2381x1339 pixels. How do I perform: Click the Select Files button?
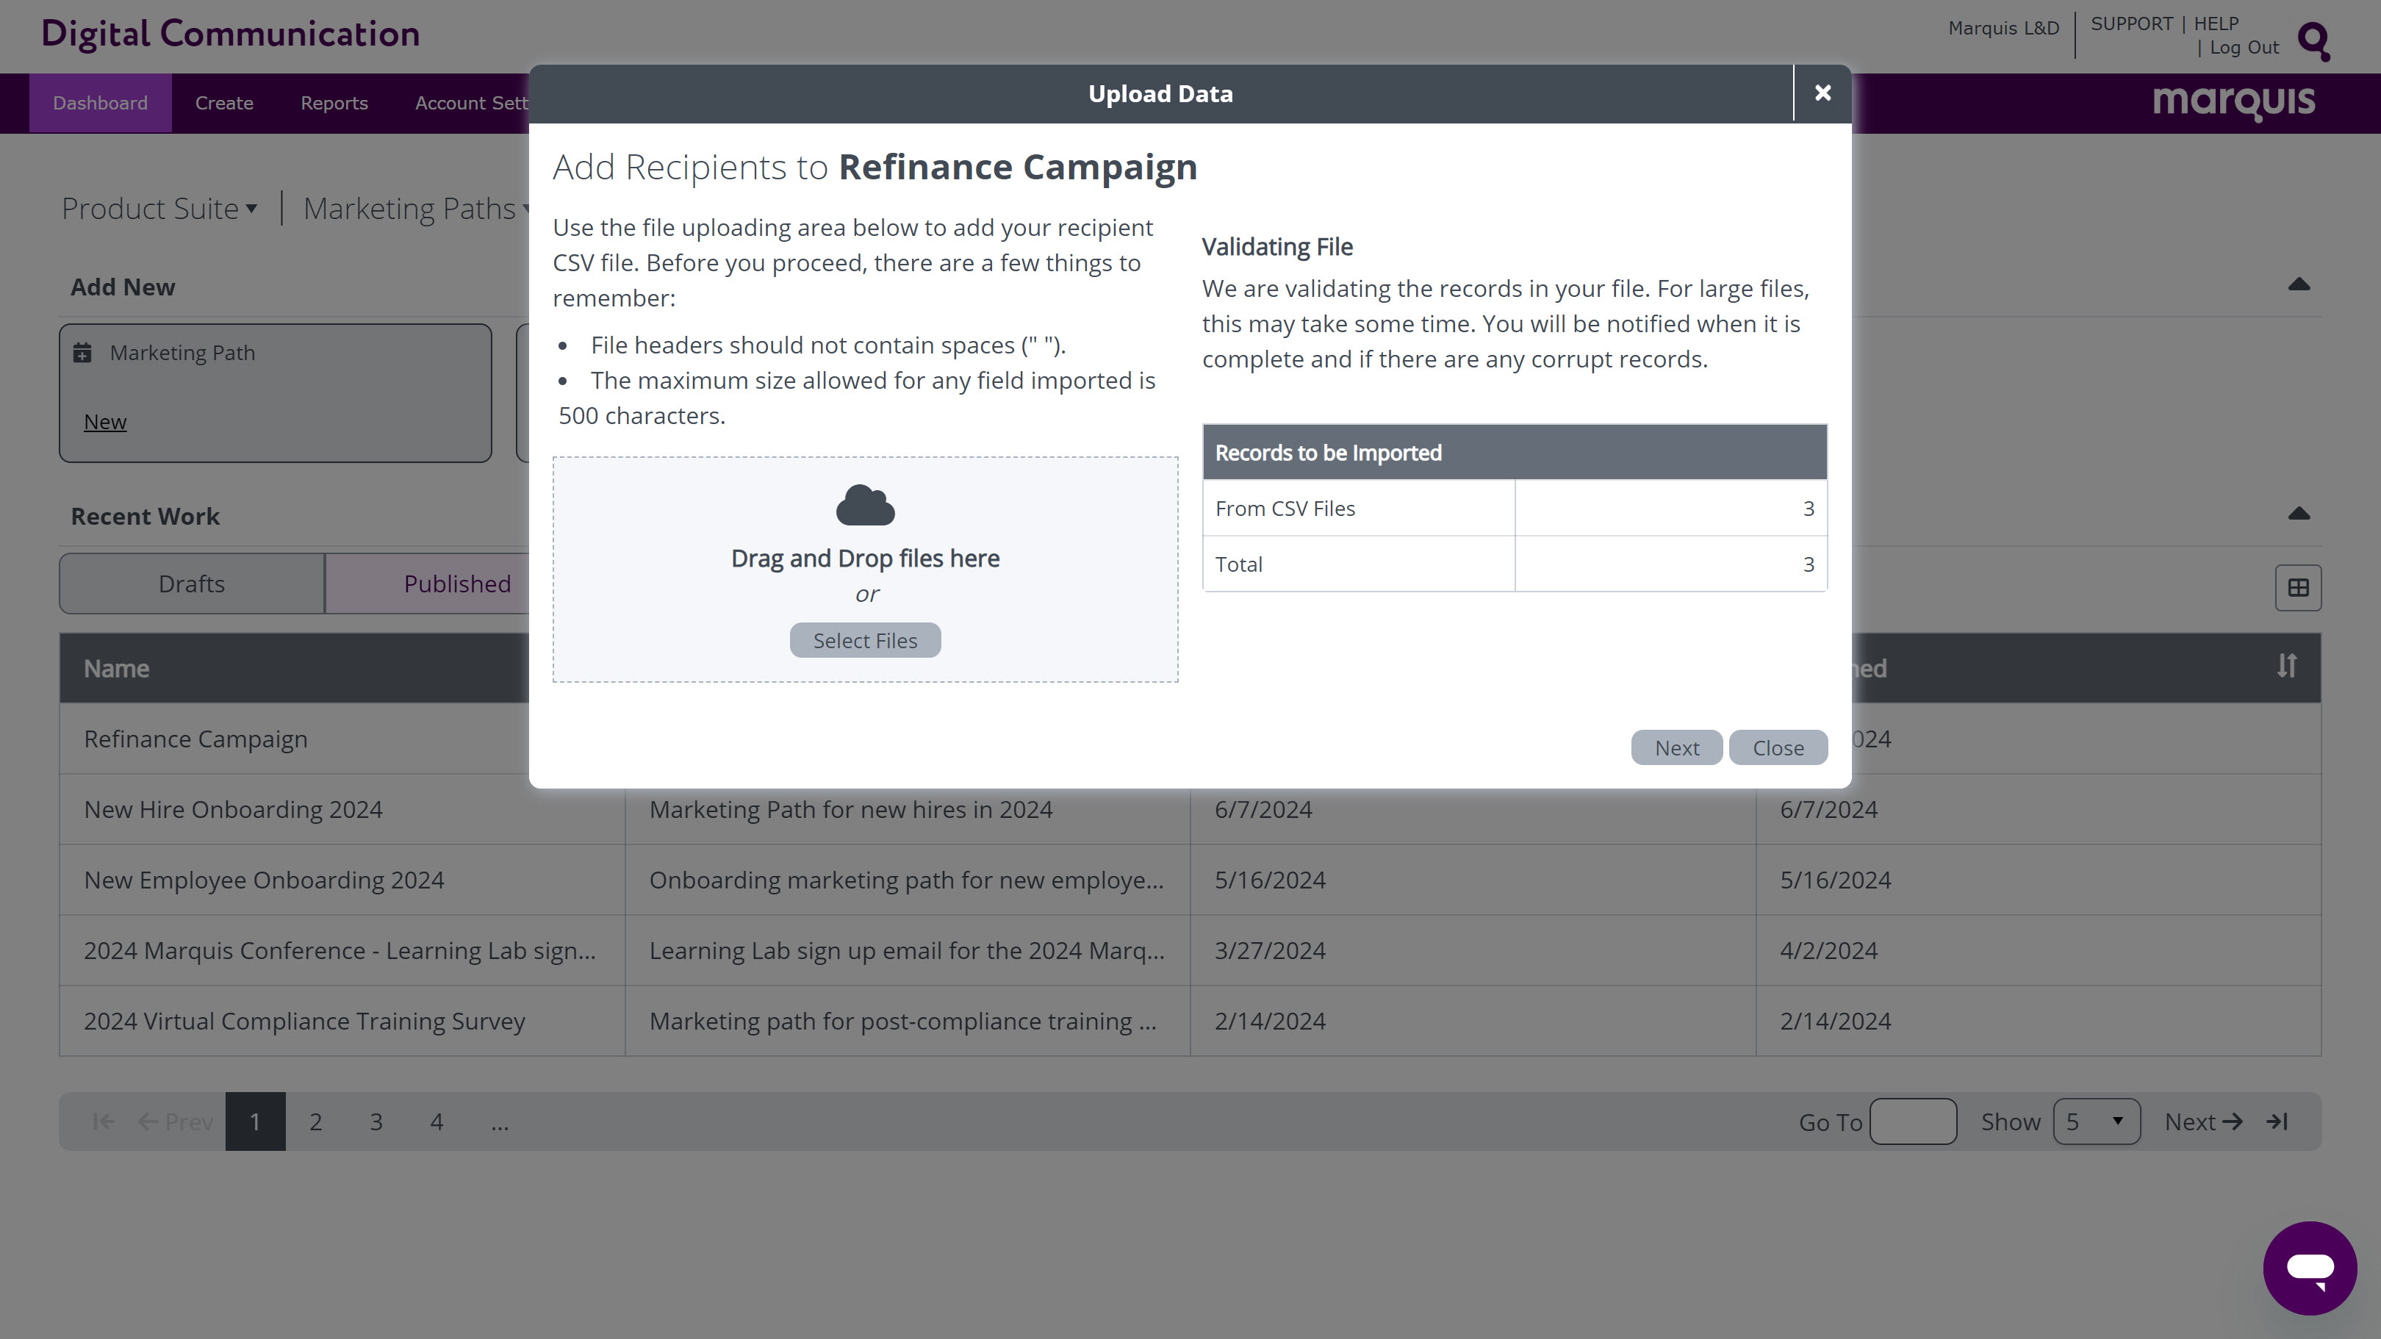[x=865, y=640]
